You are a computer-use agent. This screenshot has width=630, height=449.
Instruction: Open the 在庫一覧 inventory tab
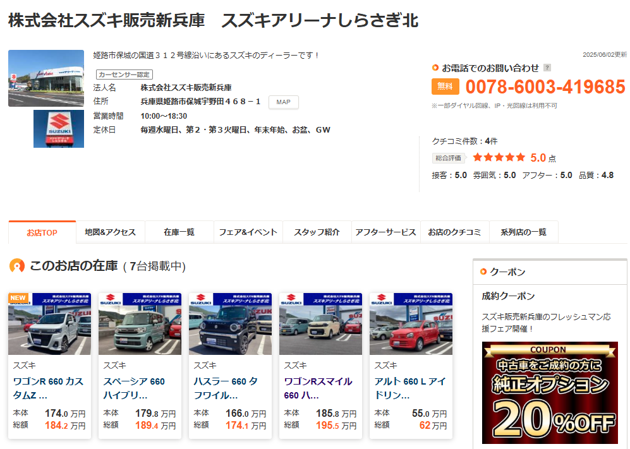coord(179,232)
